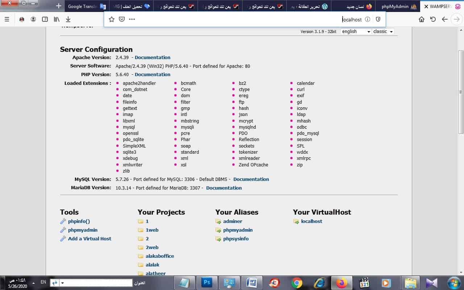Reload the page with the refresh icon
This screenshot has width=464, height=290.
point(433,20)
